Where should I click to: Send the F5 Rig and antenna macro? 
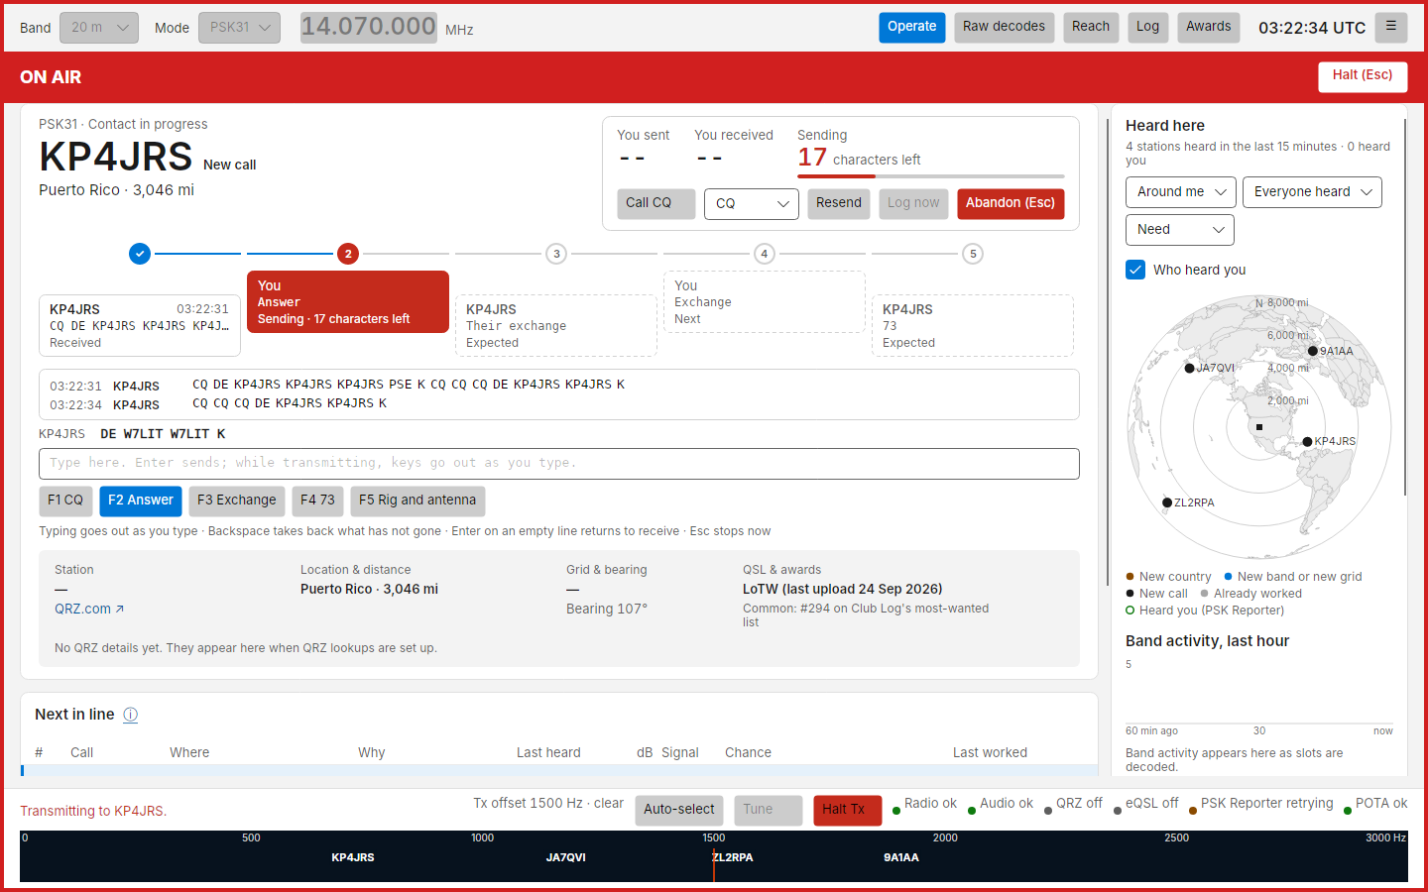[417, 501]
